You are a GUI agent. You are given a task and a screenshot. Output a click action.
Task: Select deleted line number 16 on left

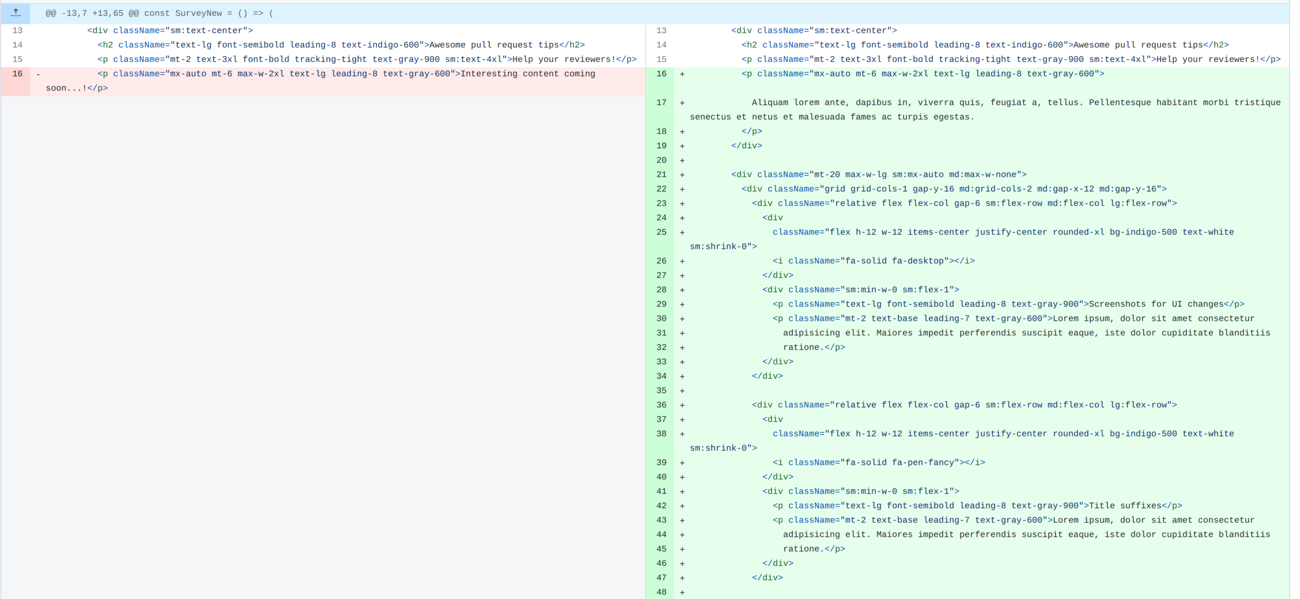pyautogui.click(x=17, y=74)
